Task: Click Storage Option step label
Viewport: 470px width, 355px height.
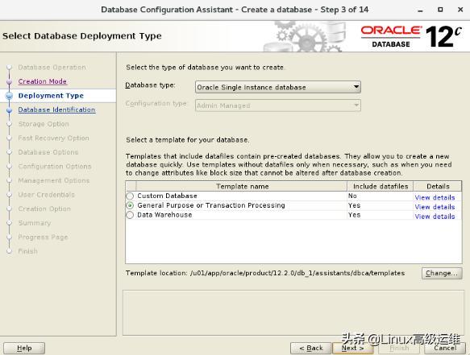Action: pos(44,124)
